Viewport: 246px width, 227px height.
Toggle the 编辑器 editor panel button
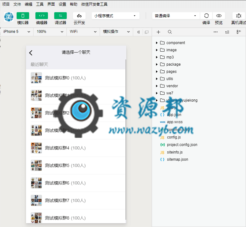pos(42,16)
